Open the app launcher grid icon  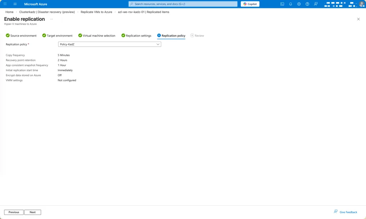click(5, 4)
